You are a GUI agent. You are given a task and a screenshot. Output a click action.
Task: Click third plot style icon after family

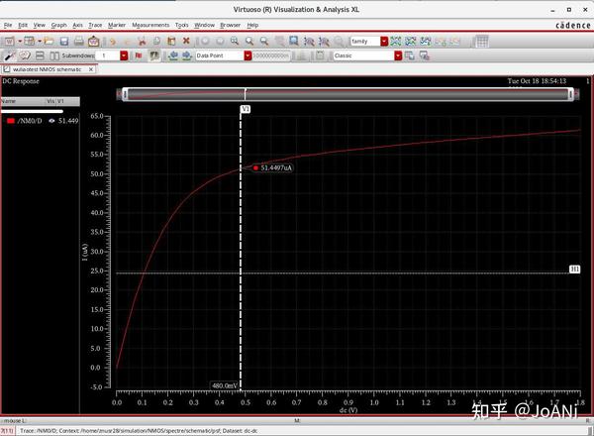[426, 41]
